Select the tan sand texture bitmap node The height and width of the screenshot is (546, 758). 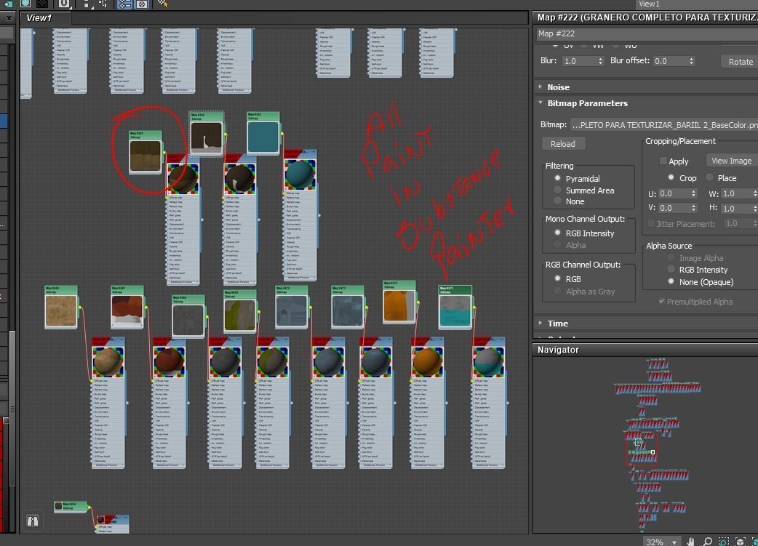(x=61, y=308)
